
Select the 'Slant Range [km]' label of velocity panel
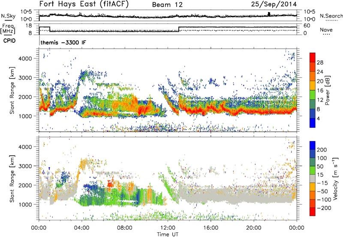[12, 179]
